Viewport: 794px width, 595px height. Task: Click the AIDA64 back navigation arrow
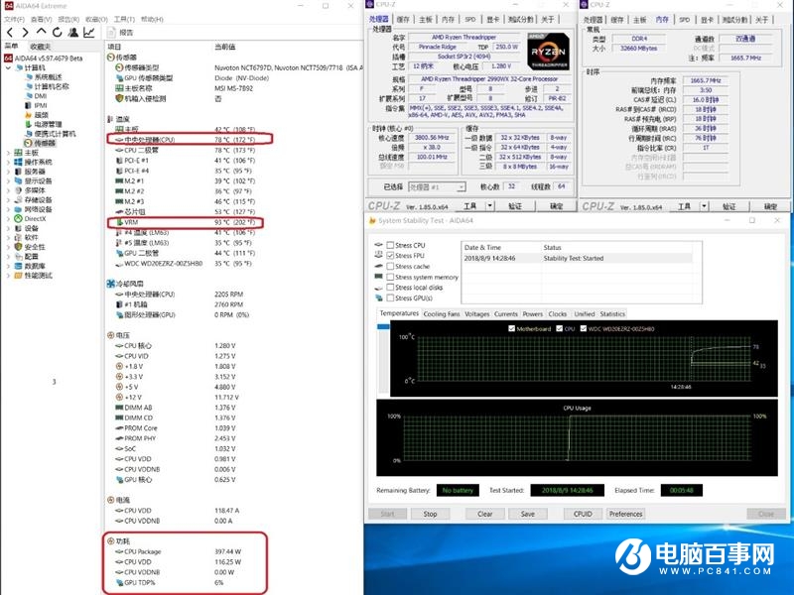8,32
